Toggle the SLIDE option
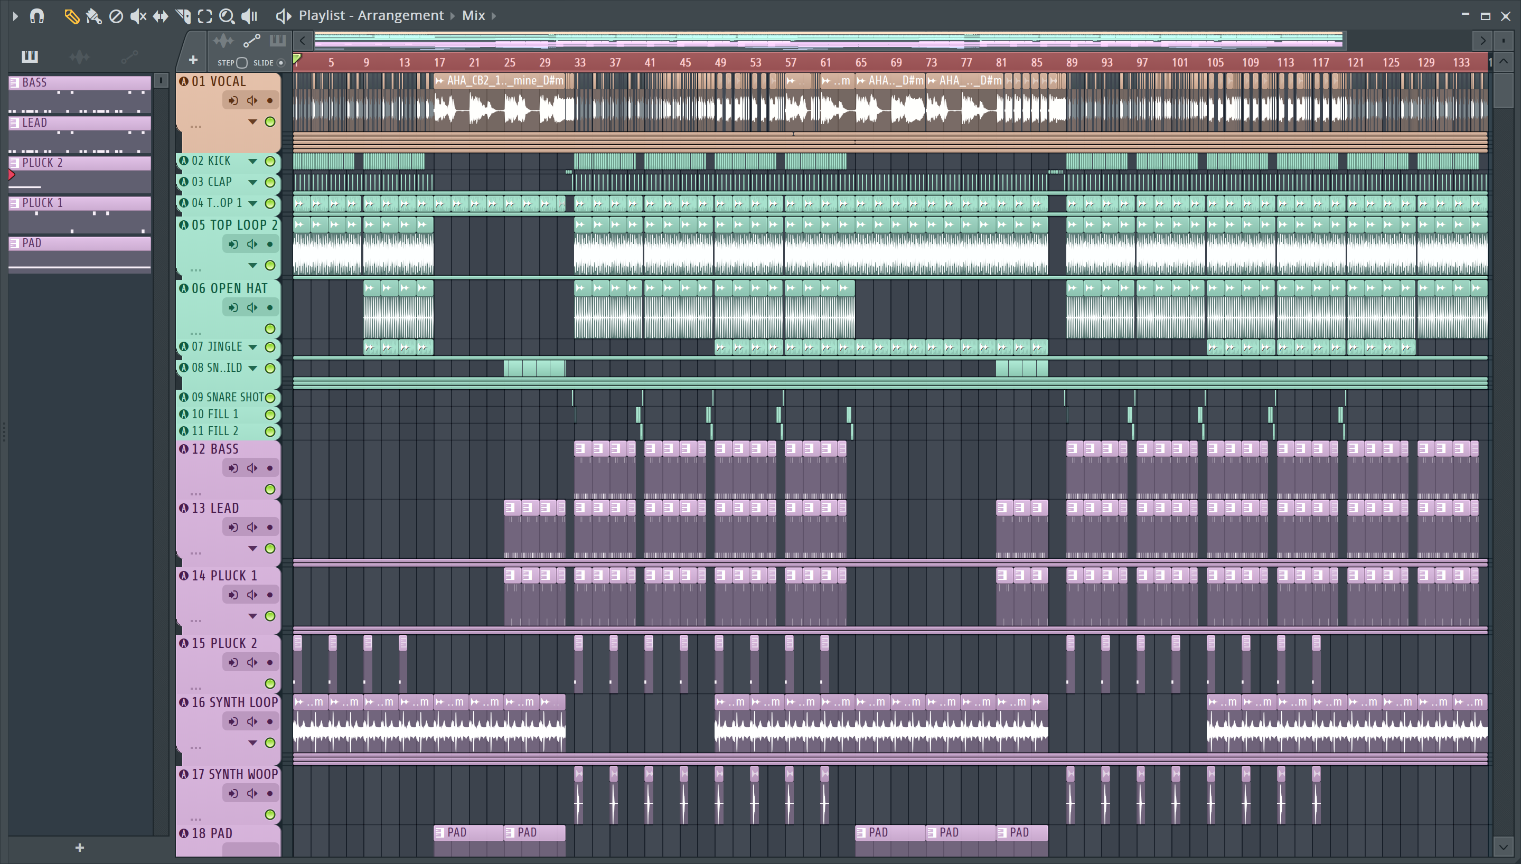1521x864 pixels. click(281, 62)
